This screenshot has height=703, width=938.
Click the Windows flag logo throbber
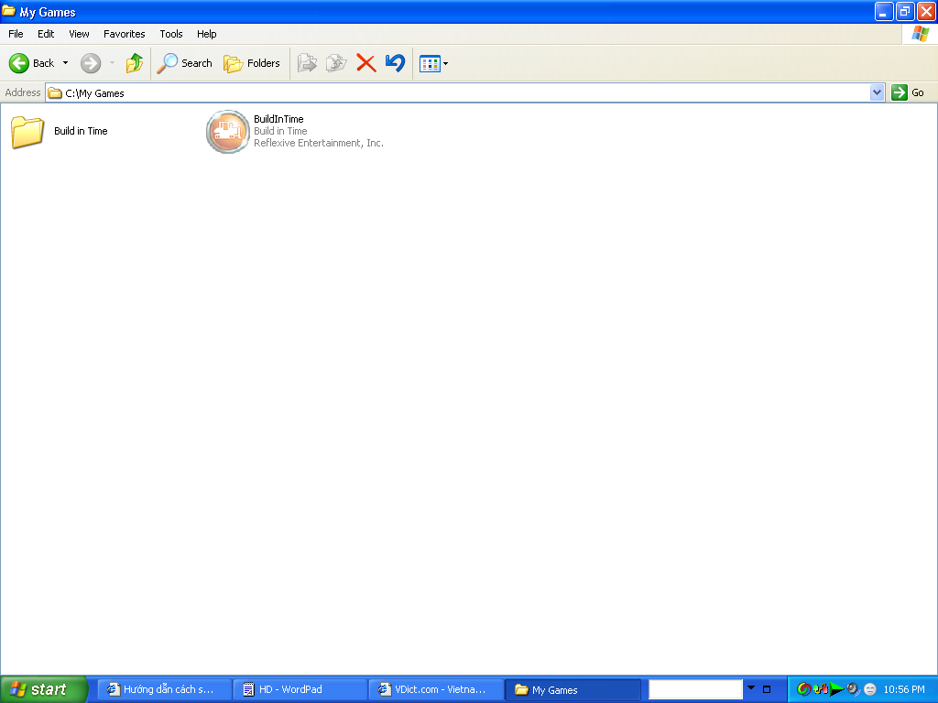pyautogui.click(x=920, y=34)
